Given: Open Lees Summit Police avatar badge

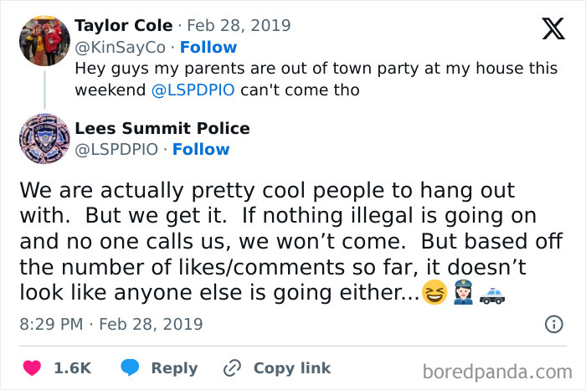Looking at the screenshot, I should 44,138.
